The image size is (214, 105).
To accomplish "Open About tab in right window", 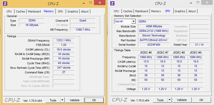I will point(192,11).
